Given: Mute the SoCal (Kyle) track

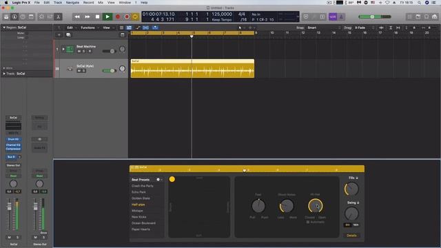Looking at the screenshot, I should click(79, 70).
